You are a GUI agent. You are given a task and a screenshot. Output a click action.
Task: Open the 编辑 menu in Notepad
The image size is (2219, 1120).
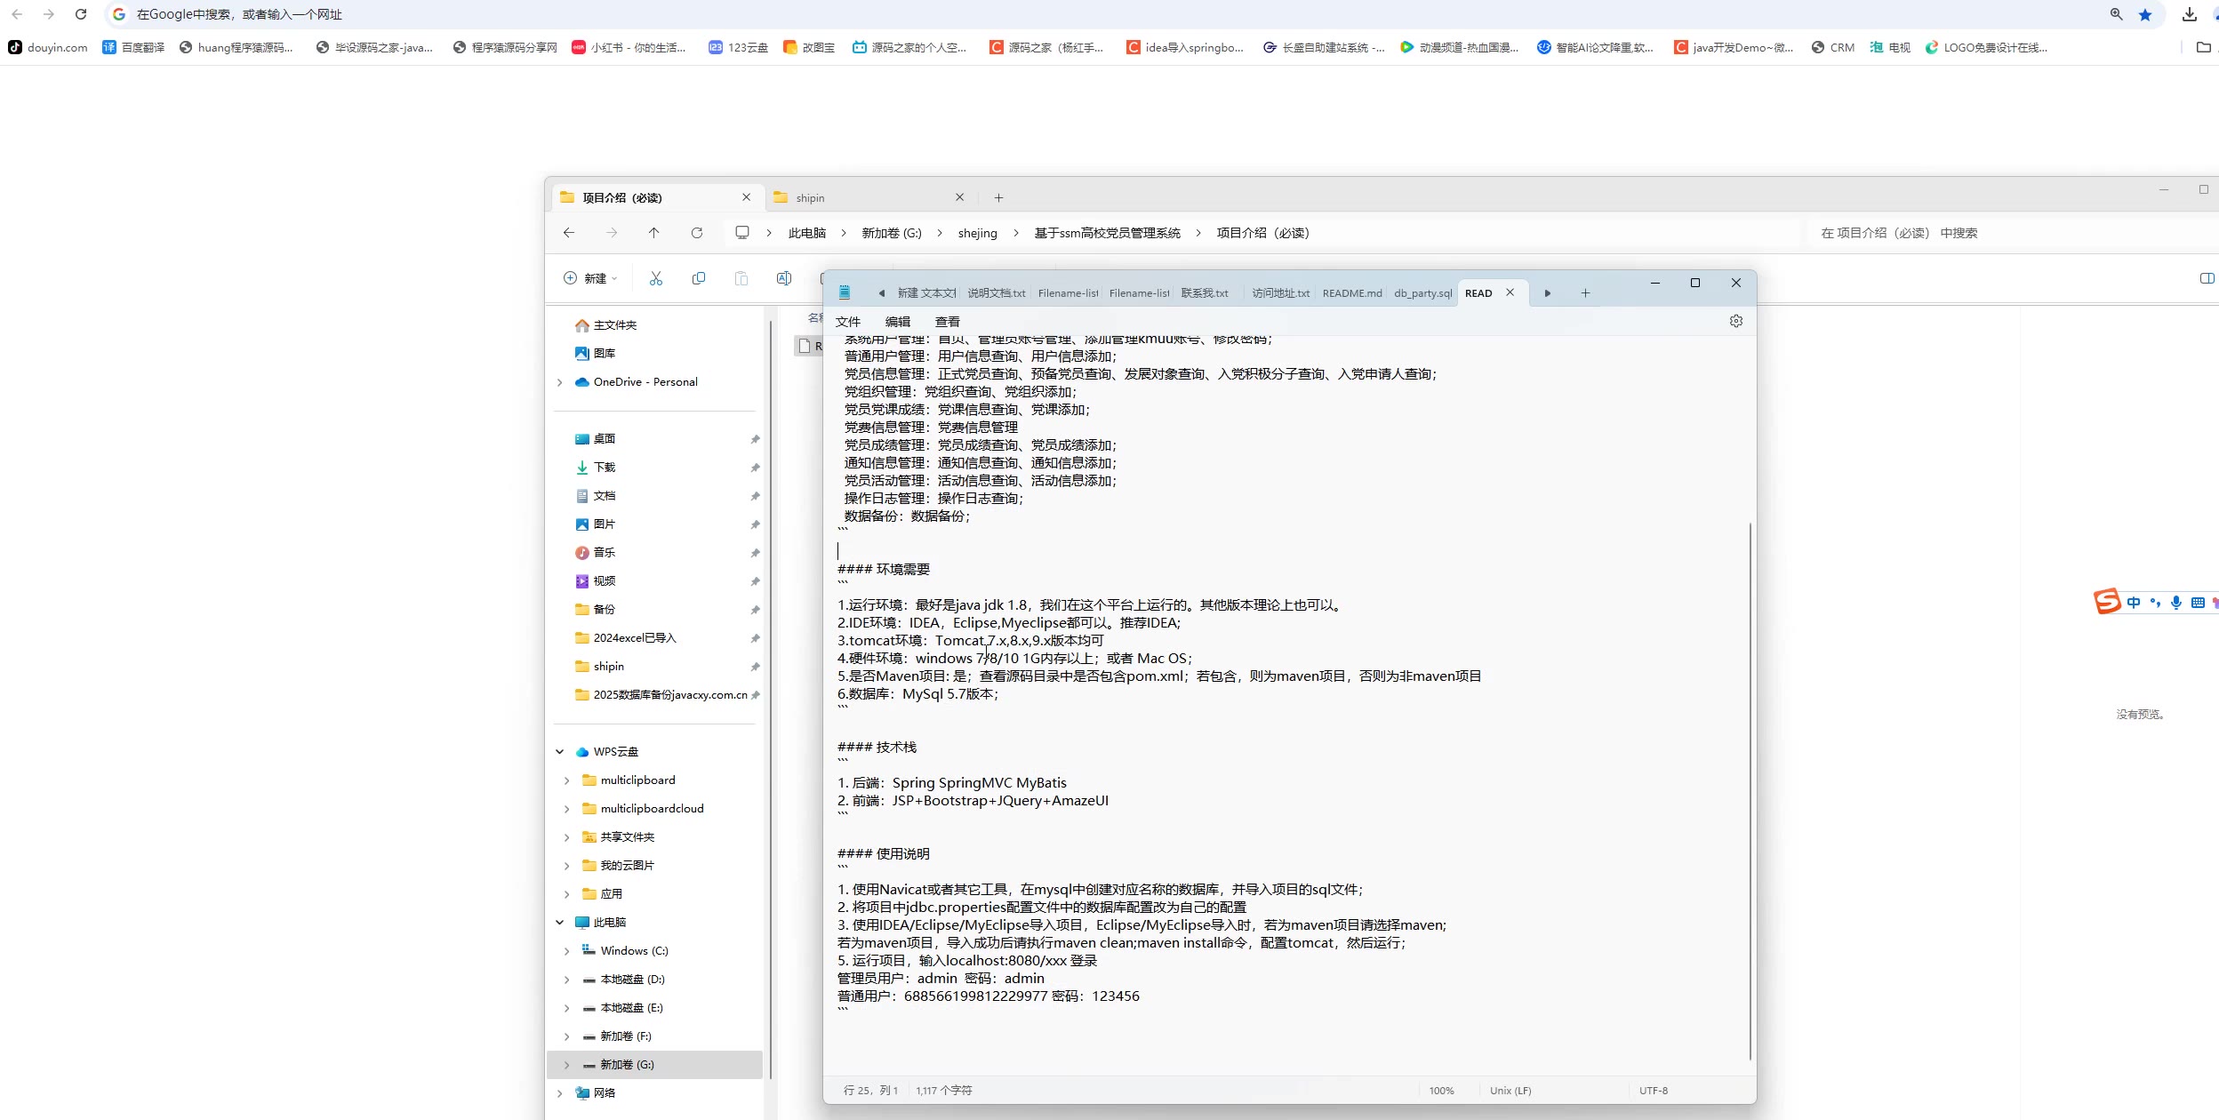(x=897, y=322)
